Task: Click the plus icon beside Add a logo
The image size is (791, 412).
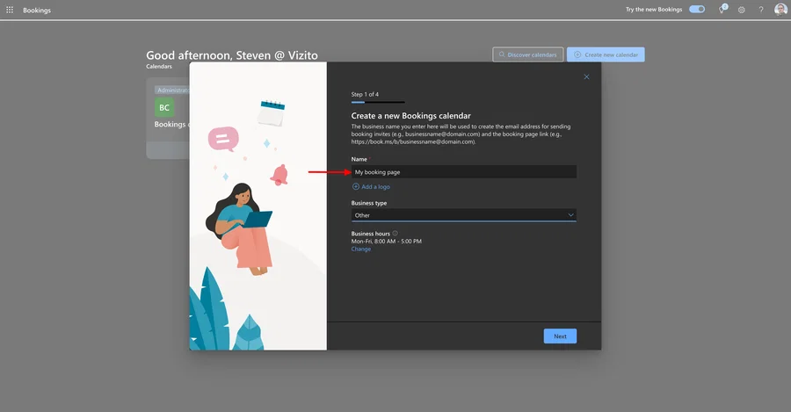Action: coord(356,186)
